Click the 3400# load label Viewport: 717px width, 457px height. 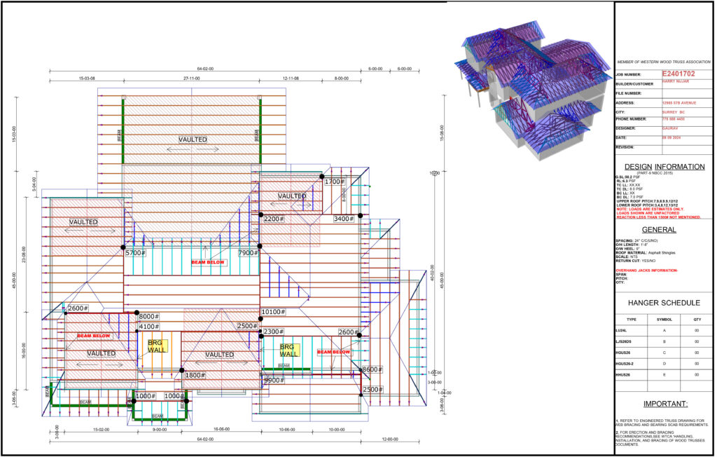tap(343, 219)
